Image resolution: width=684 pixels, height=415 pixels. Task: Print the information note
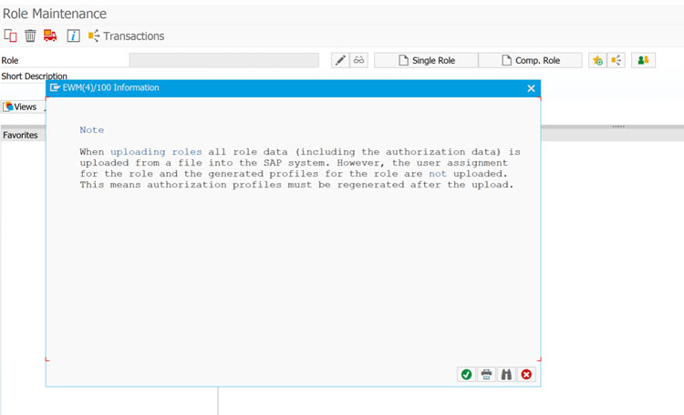486,374
